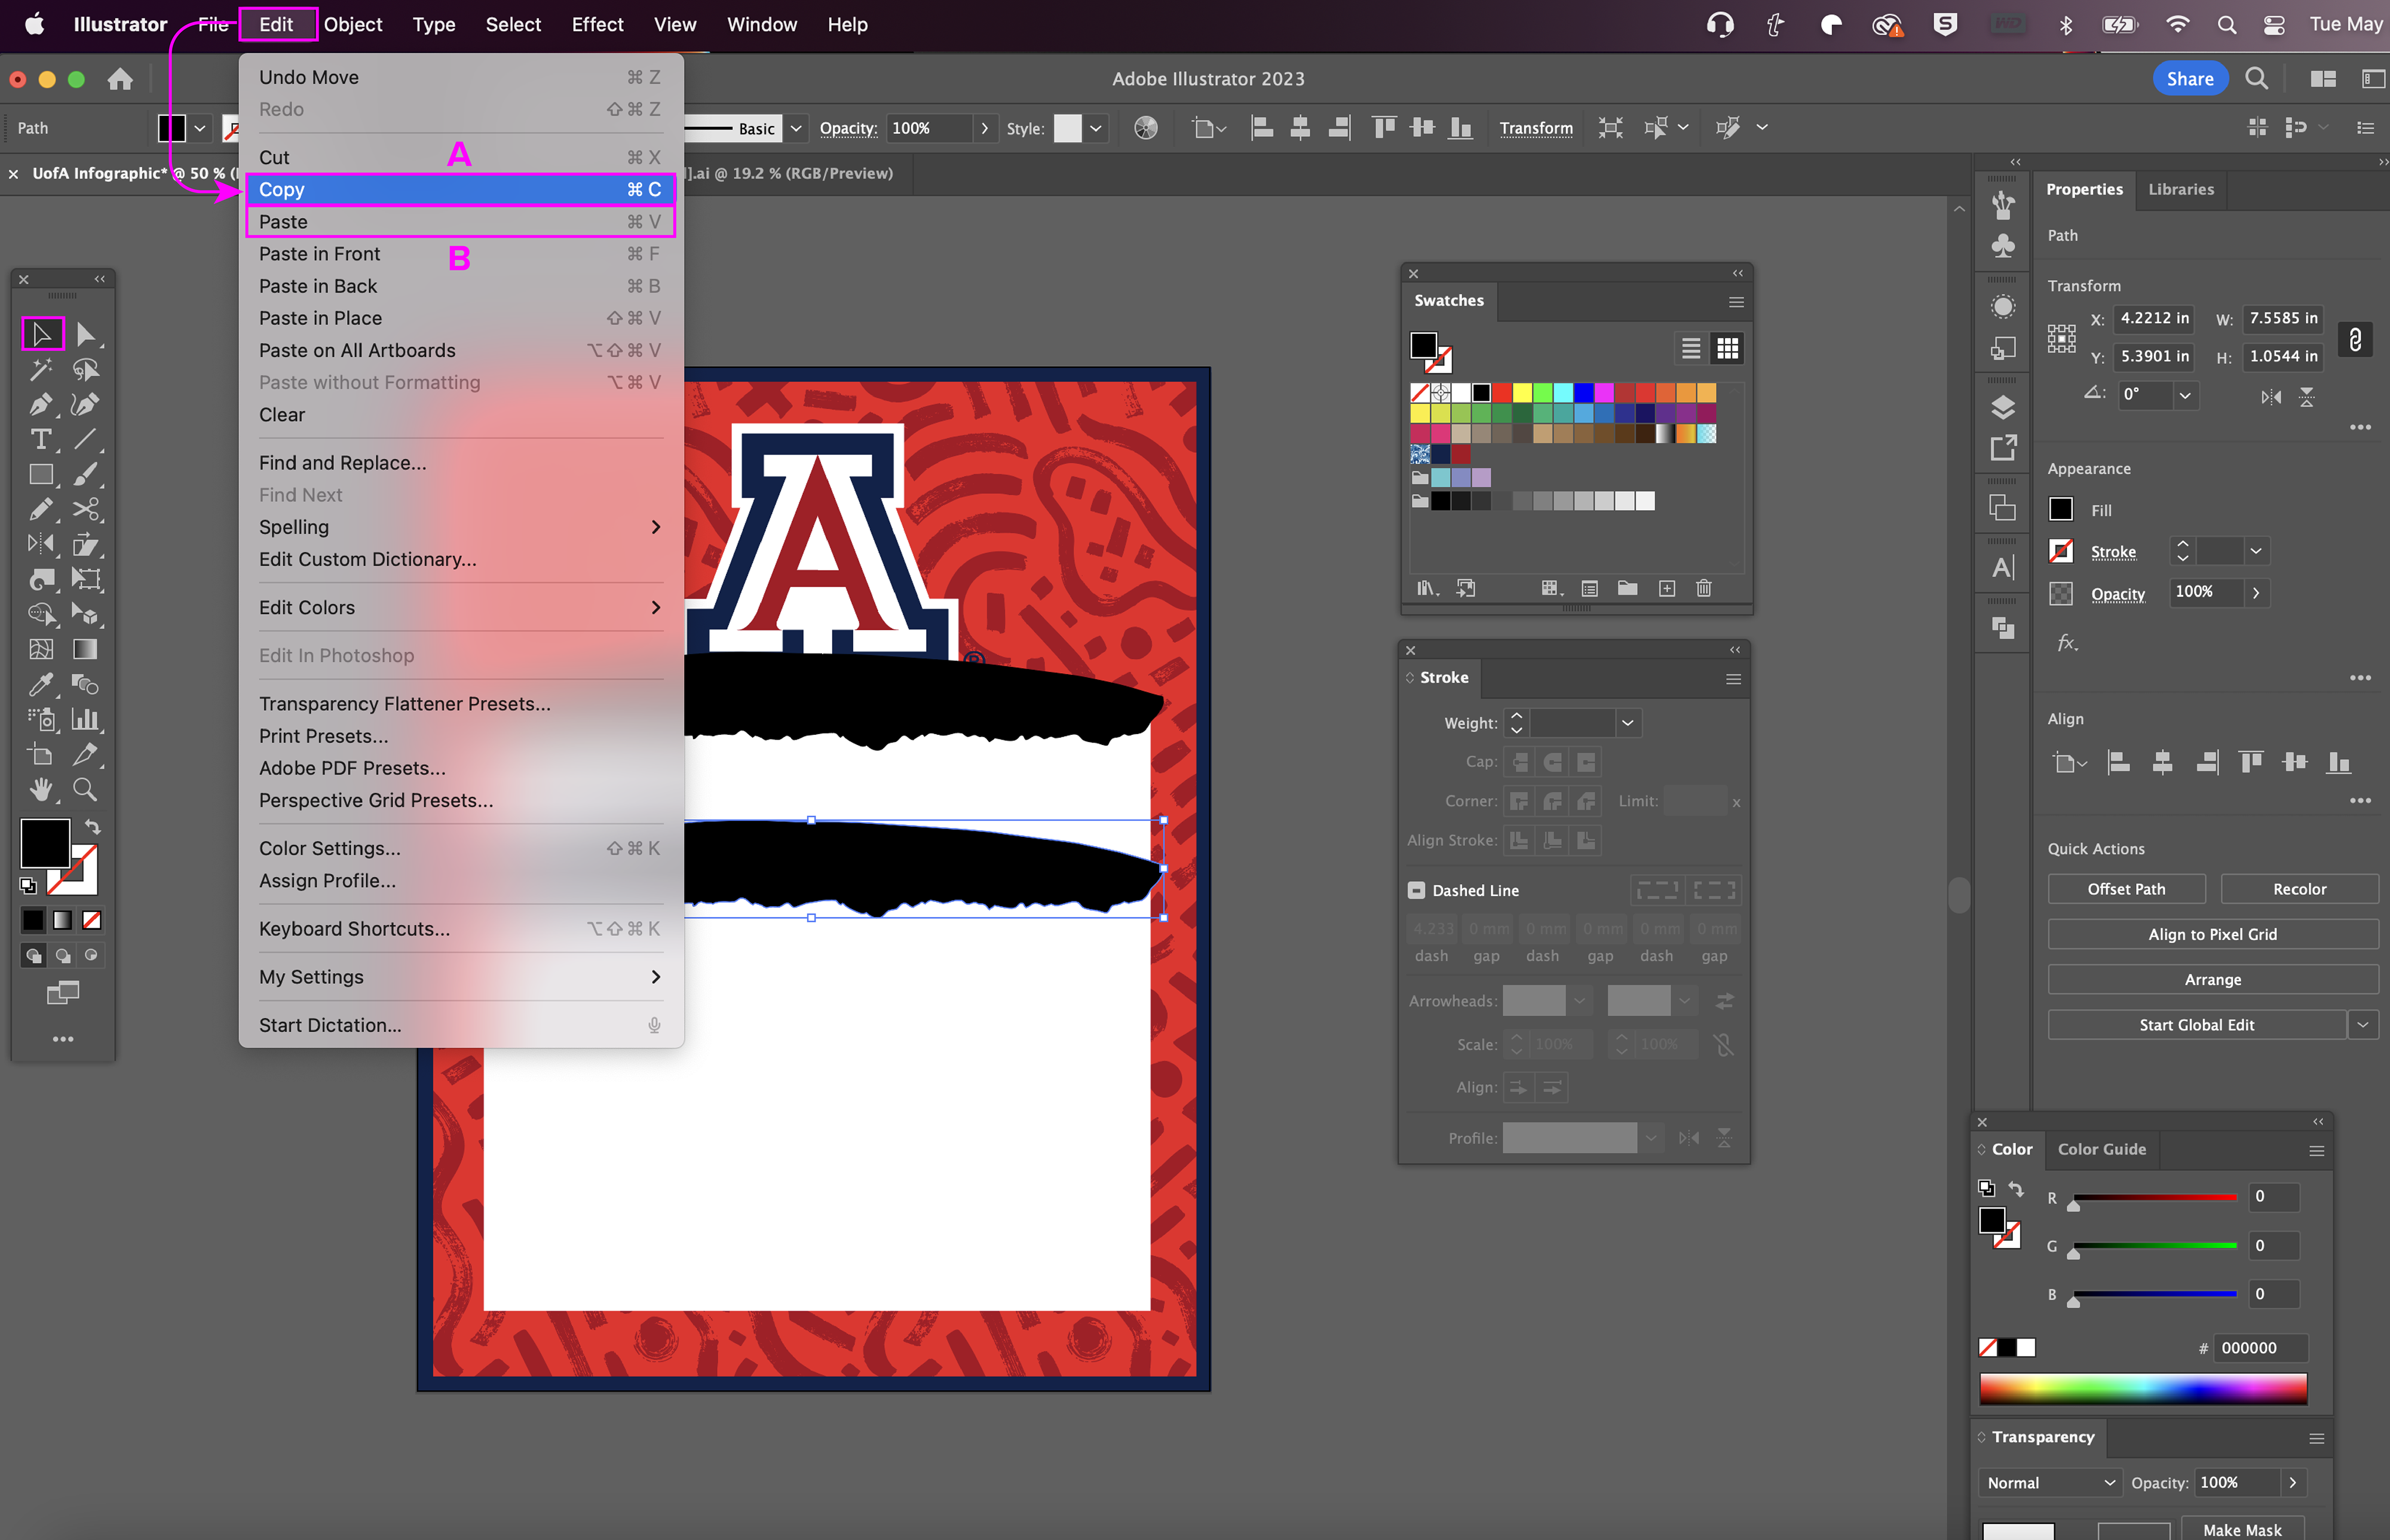The height and width of the screenshot is (1540, 2390).
Task: Expand the Stroke weight dropdown
Action: pyautogui.click(x=1627, y=723)
